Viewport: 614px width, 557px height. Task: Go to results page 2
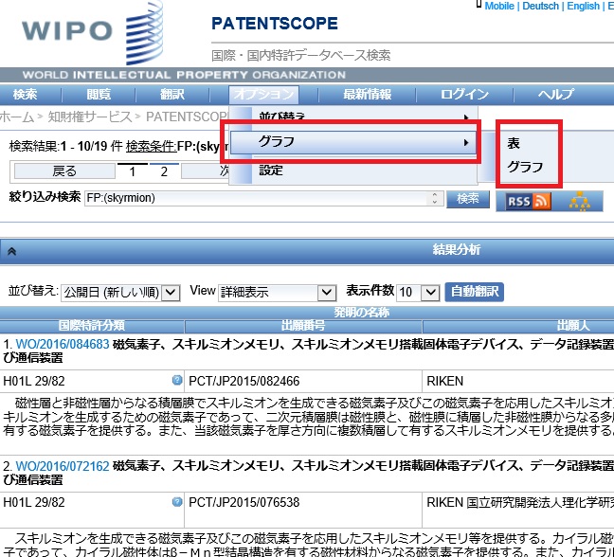[164, 171]
